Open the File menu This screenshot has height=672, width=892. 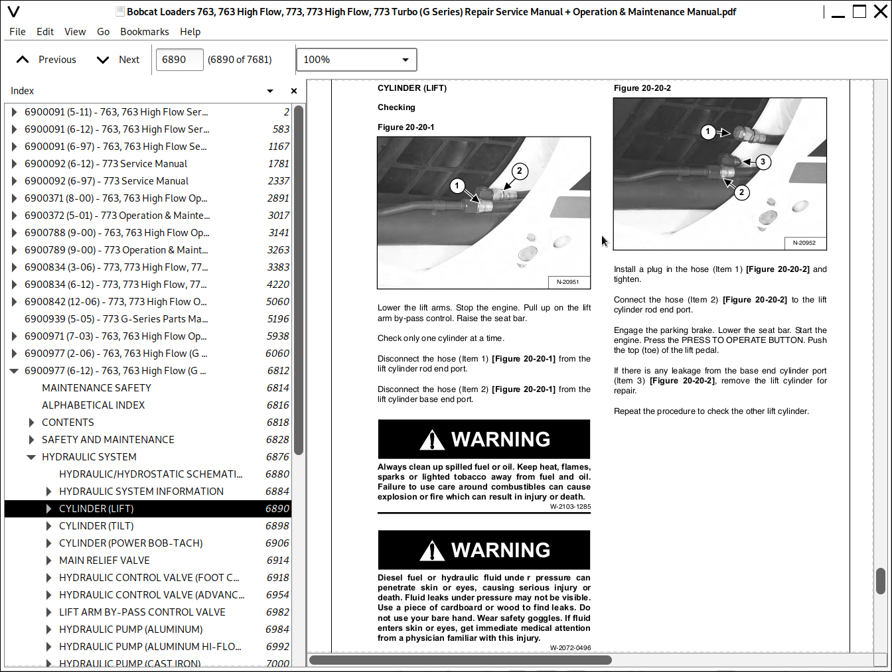(18, 32)
